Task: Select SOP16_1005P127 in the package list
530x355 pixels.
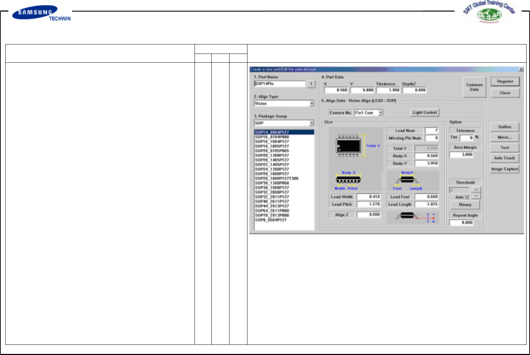Action: (x=284, y=146)
